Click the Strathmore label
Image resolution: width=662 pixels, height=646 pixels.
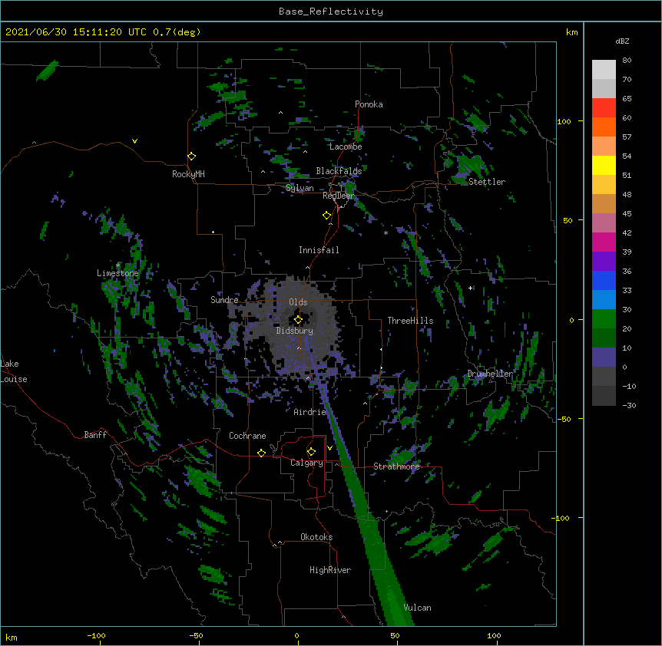click(396, 466)
